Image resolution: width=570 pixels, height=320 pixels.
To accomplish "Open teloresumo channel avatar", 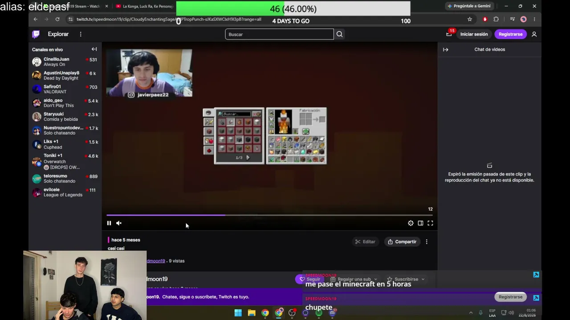I will (x=37, y=179).
